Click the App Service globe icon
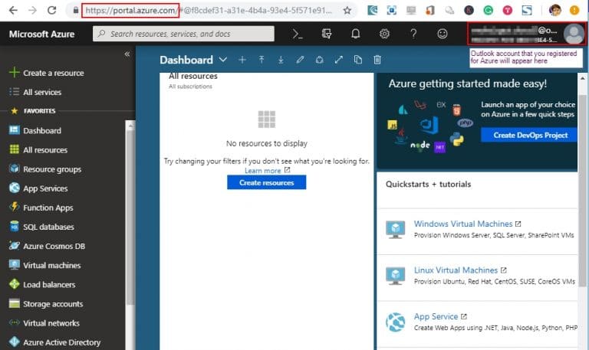 click(395, 322)
